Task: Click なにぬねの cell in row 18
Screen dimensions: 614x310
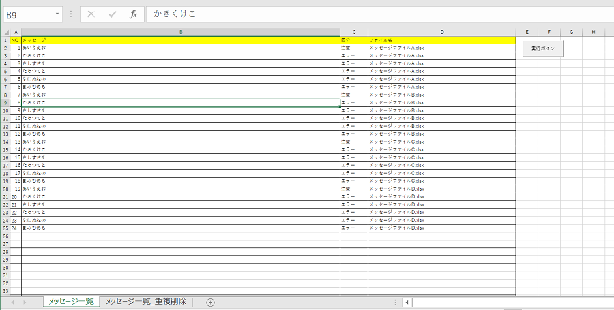Action: pos(181,173)
